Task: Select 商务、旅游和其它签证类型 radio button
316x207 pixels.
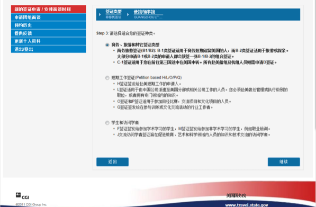Action: coord(107,45)
